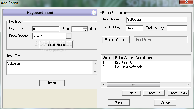
Task: Click the horizontal scrollbar thumb in actions list
Action: click(x=133, y=85)
